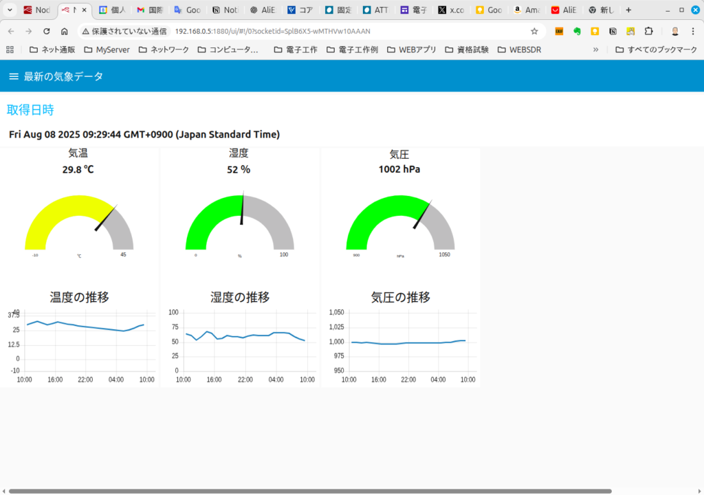This screenshot has width=704, height=495.
Task: Click the scrollbar left arrow
Action: click(3, 491)
